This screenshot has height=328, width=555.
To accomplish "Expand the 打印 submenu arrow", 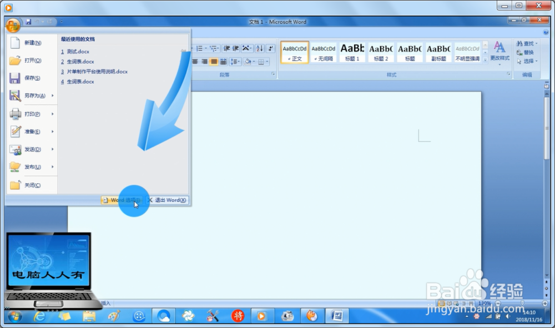I will (x=53, y=114).
